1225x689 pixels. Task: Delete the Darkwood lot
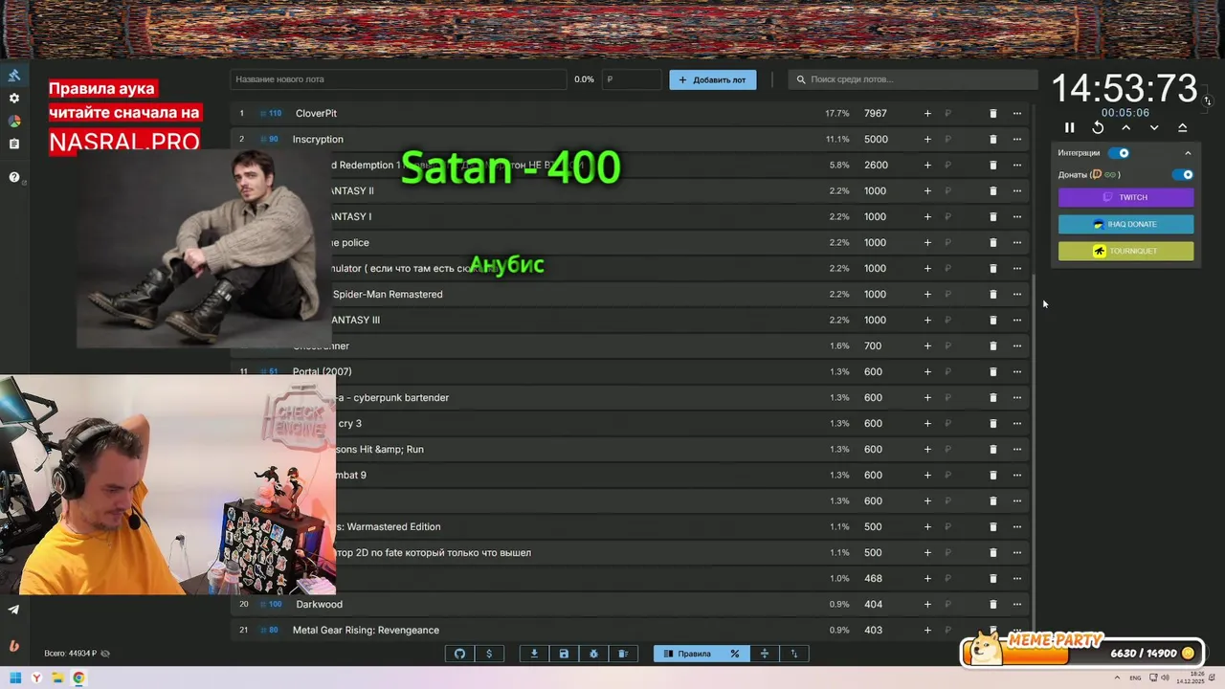[x=992, y=604]
